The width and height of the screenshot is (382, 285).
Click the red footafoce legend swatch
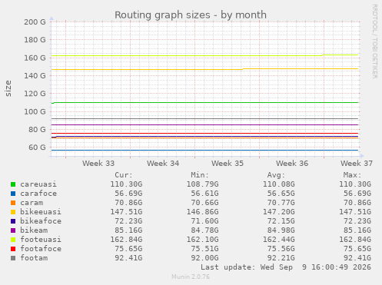pyautogui.click(x=13, y=249)
